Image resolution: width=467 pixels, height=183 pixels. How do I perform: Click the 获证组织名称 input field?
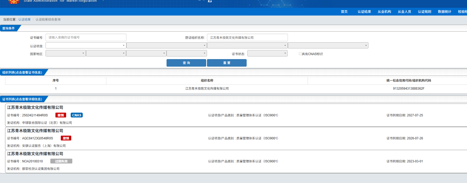click(x=247, y=37)
